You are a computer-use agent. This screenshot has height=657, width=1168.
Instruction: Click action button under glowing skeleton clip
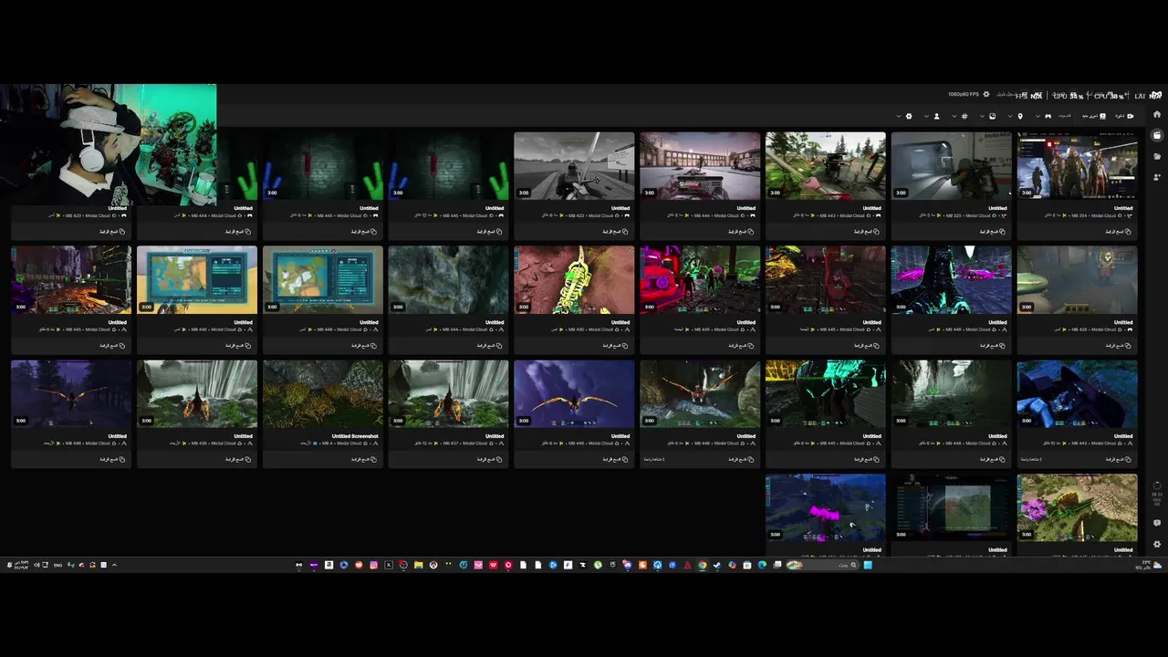pos(615,345)
